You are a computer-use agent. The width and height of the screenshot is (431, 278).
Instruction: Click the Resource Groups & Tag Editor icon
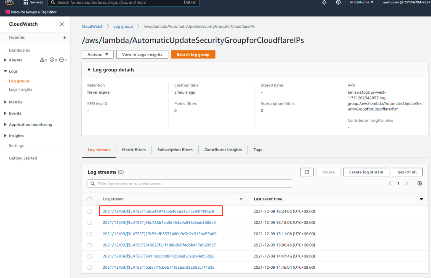pos(7,12)
